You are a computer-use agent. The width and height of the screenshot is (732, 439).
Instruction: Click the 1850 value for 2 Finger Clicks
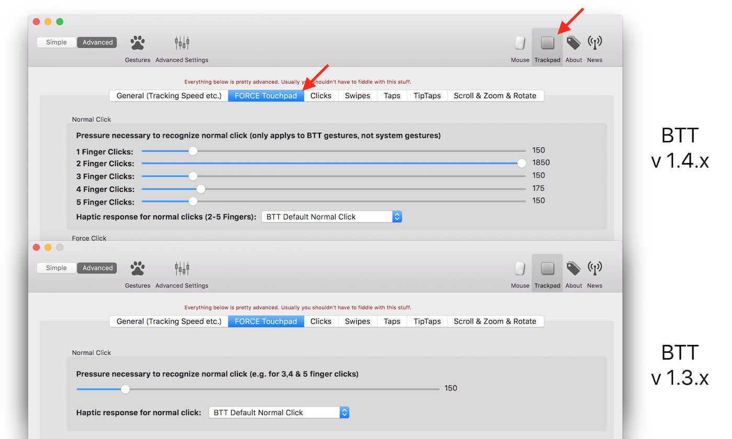[541, 163]
